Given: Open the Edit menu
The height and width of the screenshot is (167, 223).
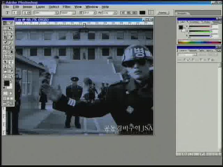Looking at the screenshot, I should coord(16,7).
